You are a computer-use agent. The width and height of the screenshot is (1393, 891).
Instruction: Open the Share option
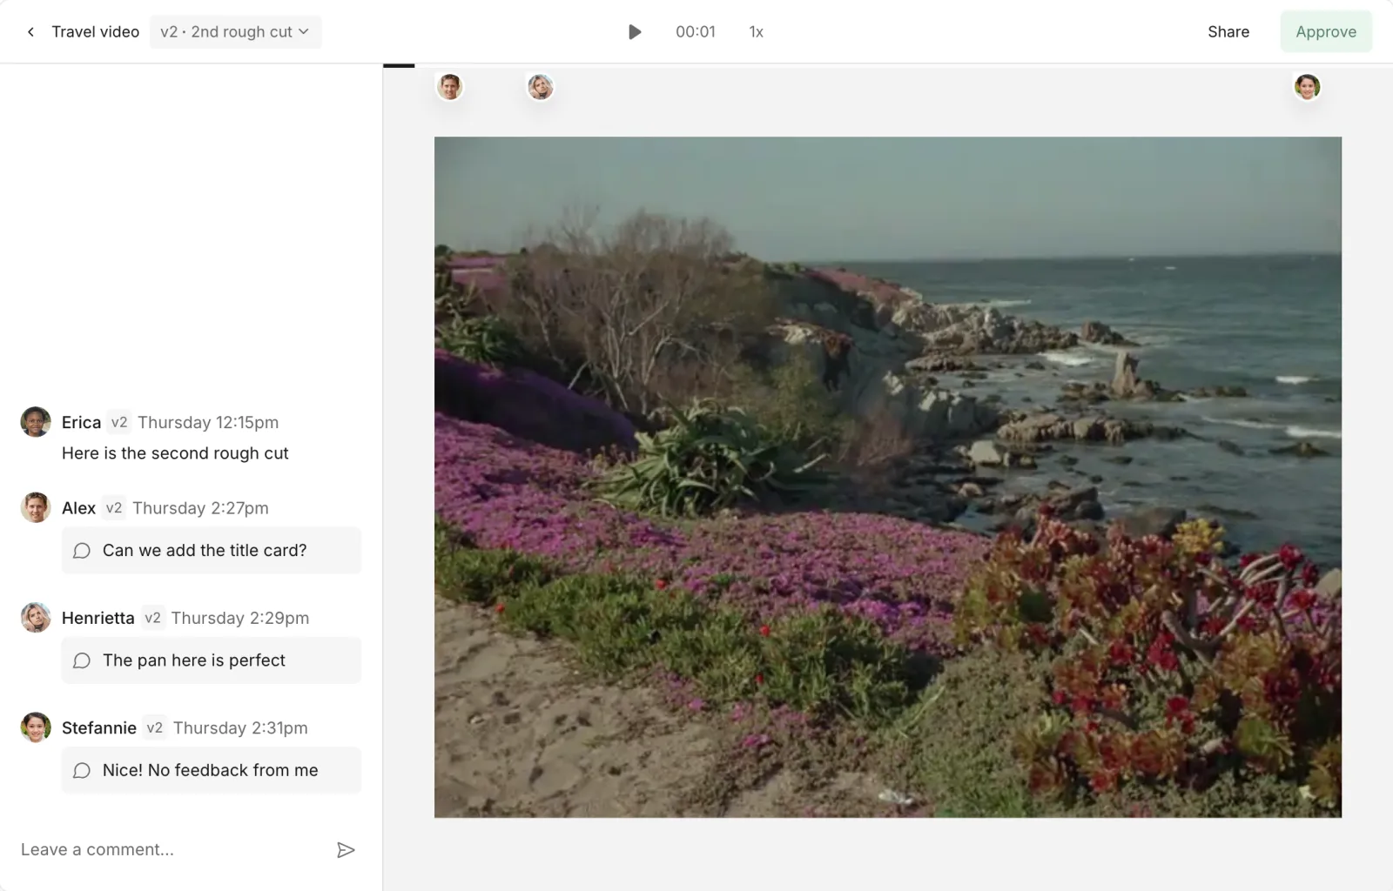coord(1228,32)
